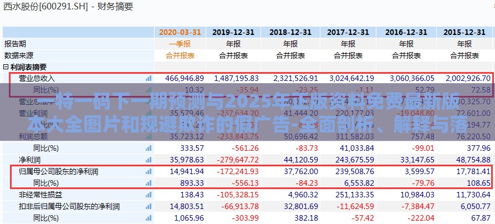Image resolution: width=495 pixels, height=224 pixels.
Task: Open the chart icon for 非经常性损益 row
Action: [149, 195]
